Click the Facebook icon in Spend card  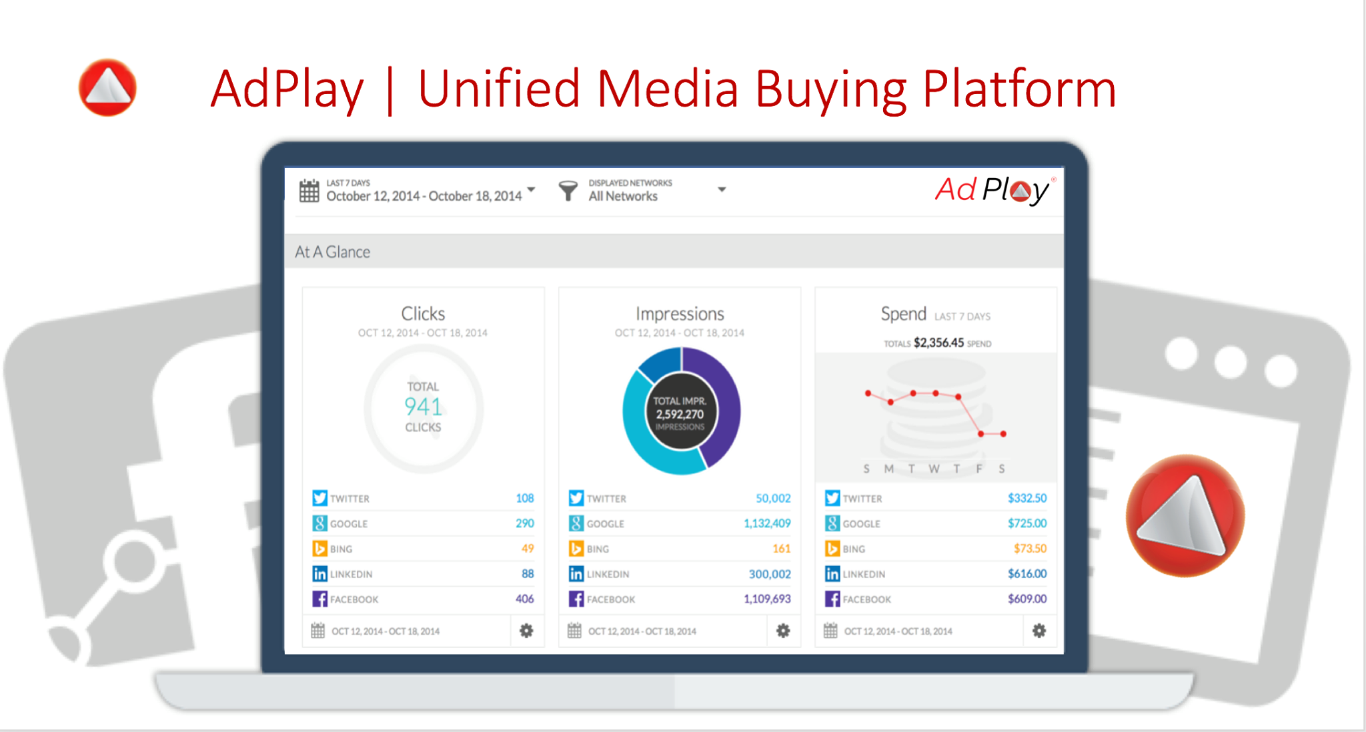point(832,599)
